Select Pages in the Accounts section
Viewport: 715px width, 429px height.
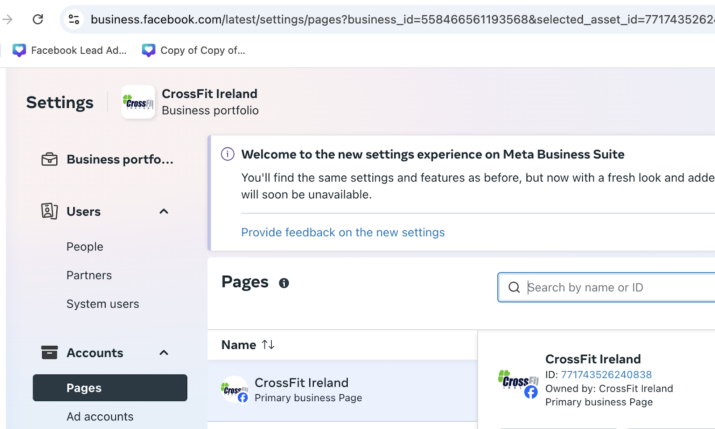pos(110,388)
